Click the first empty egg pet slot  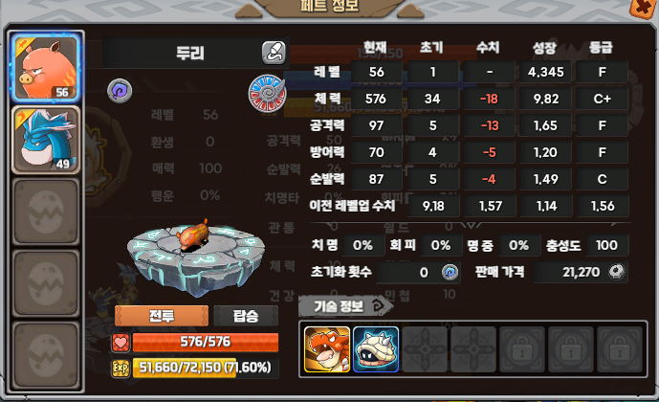tap(46, 212)
